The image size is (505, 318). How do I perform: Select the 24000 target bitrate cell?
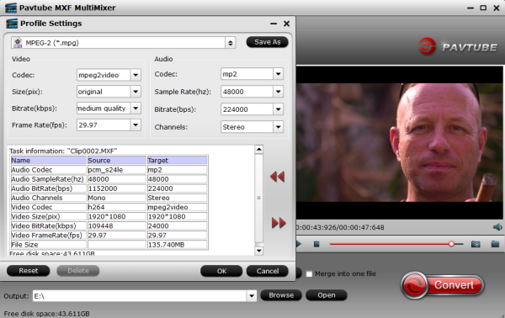pos(177,226)
